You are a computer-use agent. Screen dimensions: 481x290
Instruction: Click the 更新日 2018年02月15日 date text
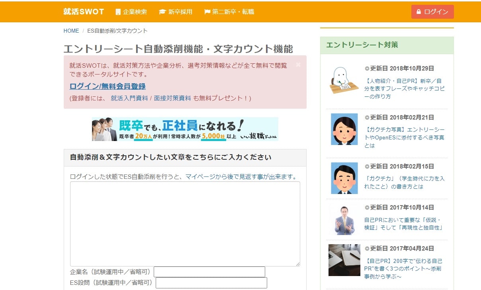point(399,166)
